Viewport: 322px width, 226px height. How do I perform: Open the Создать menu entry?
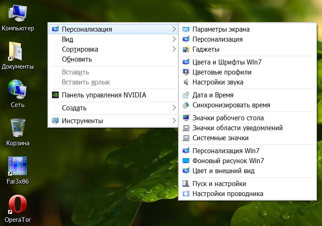tap(113, 108)
